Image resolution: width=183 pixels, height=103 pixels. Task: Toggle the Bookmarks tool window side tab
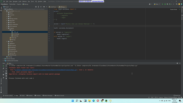click(1, 90)
